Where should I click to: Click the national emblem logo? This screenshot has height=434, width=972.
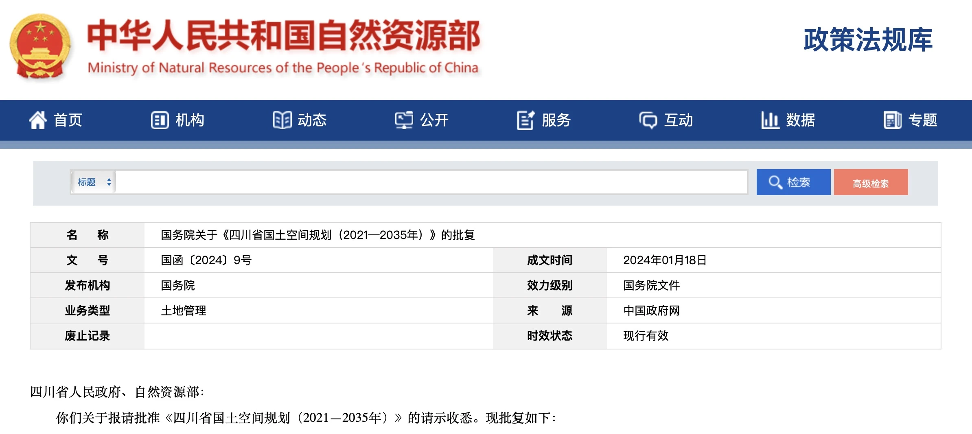pyautogui.click(x=40, y=46)
